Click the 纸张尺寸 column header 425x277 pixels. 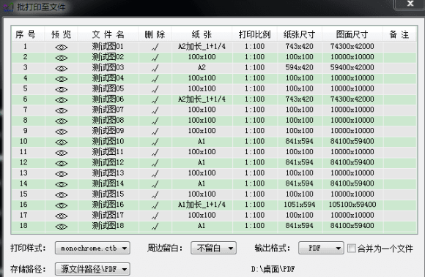300,34
